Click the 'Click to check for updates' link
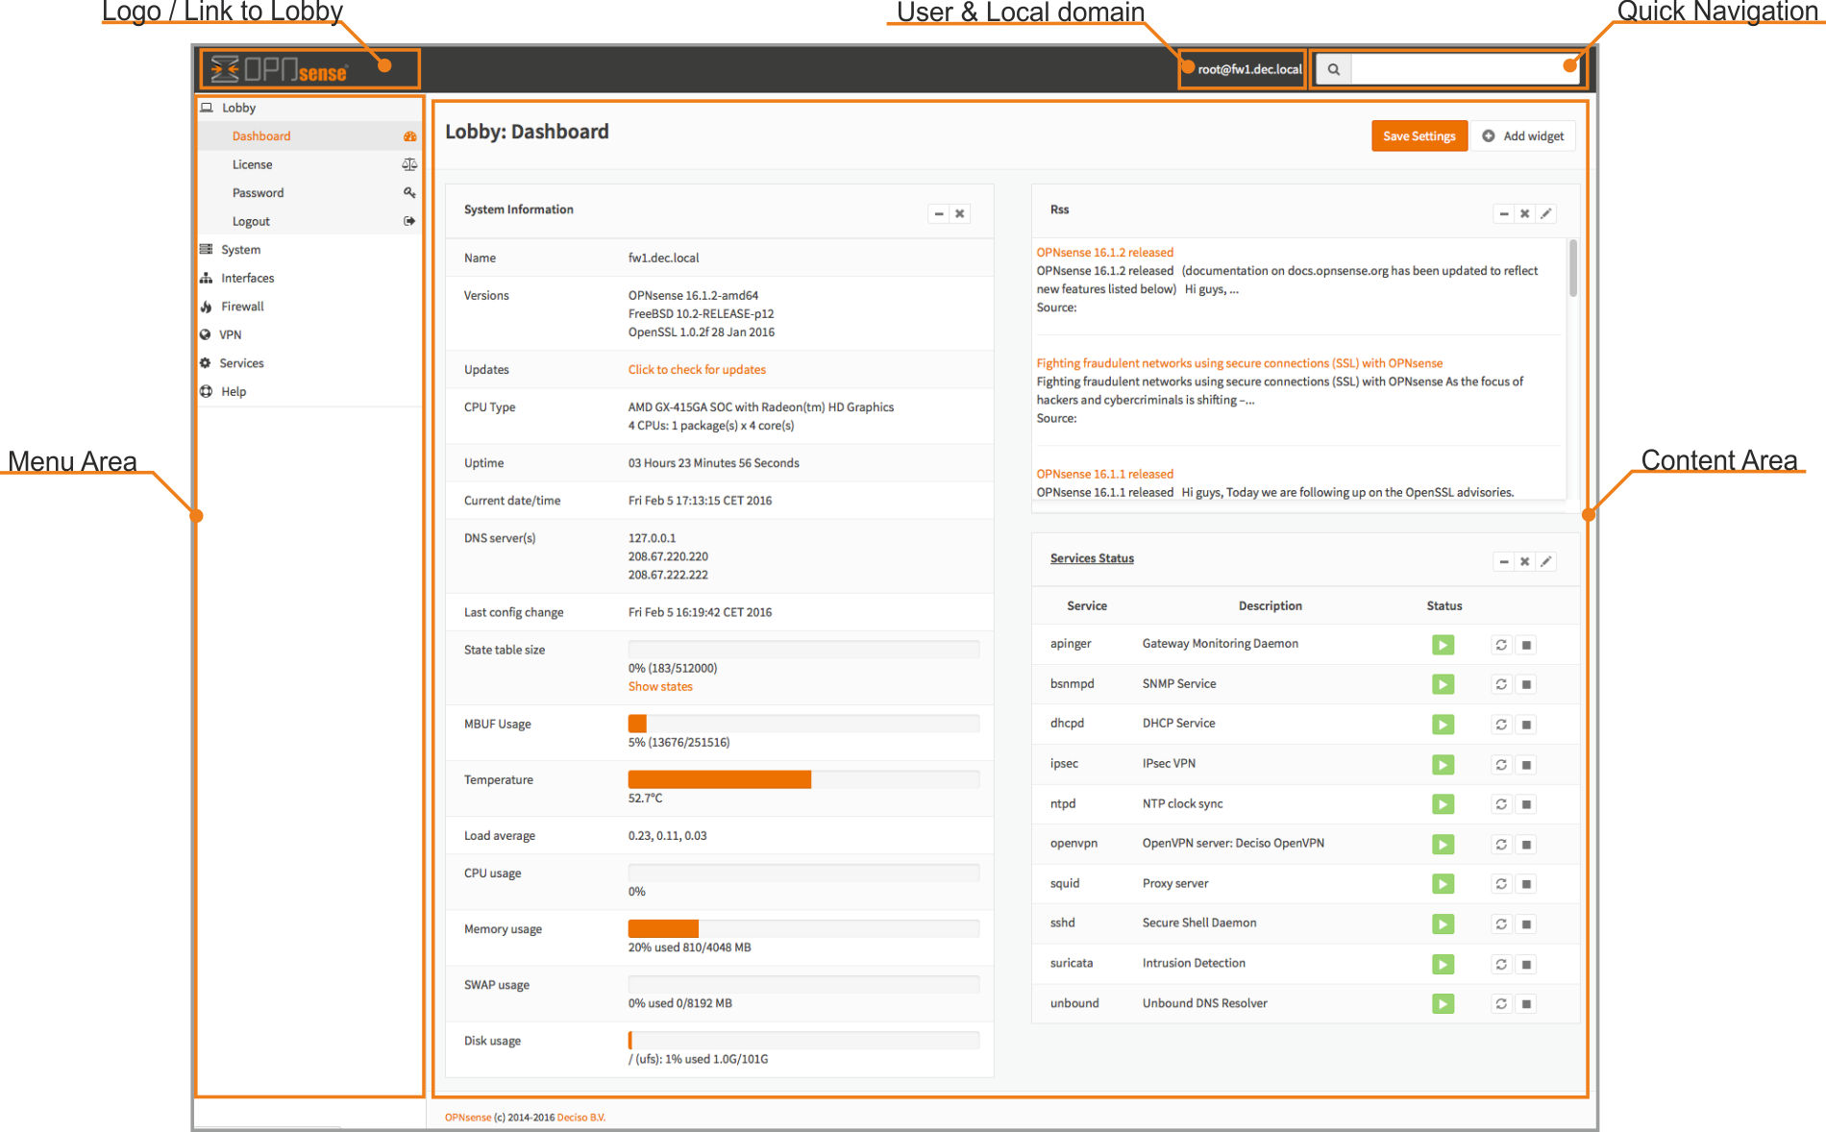This screenshot has width=1826, height=1132. pyautogui.click(x=697, y=370)
